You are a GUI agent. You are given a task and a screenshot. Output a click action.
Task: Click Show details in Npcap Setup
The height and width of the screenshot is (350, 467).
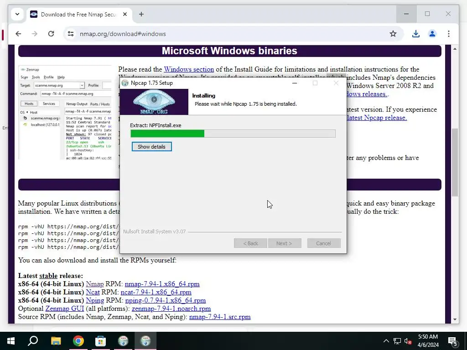(151, 147)
